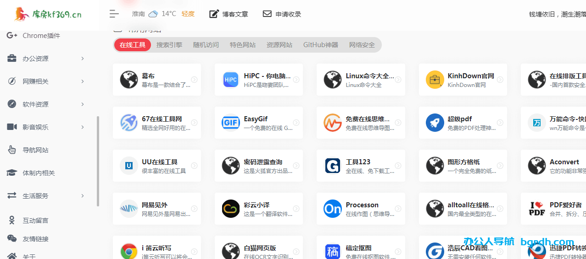Toggle the sidebar hamburger menu icon

click(x=114, y=14)
